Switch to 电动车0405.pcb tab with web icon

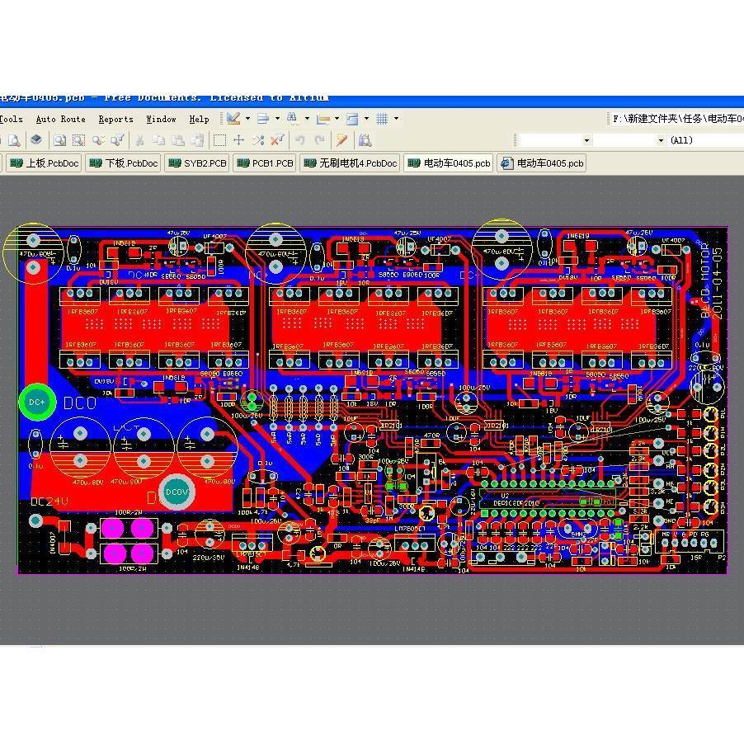[542, 163]
